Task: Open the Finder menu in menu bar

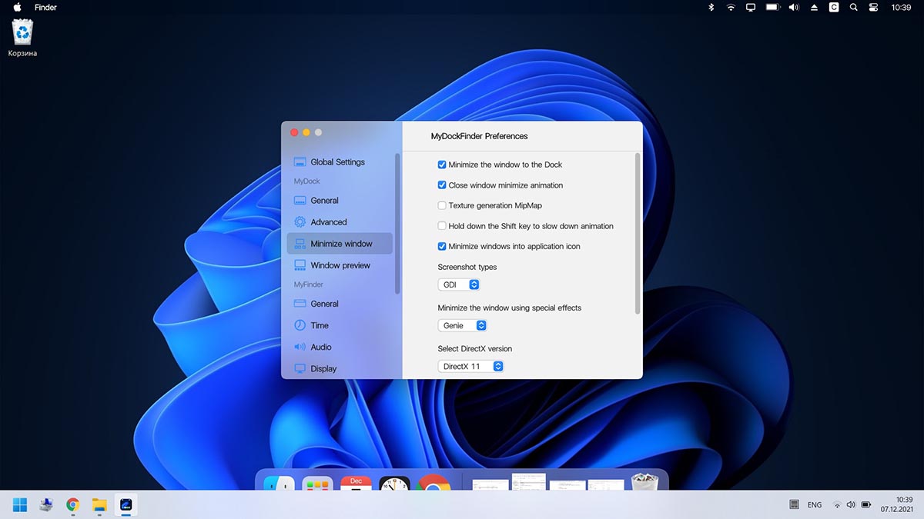Action: (x=45, y=8)
